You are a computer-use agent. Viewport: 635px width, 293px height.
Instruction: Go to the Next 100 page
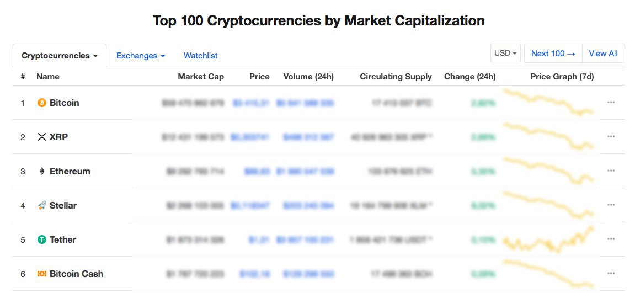click(x=553, y=54)
